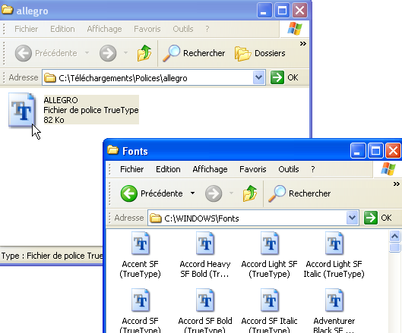The width and height of the screenshot is (402, 333).
Task: Open the Favoris menu in allegro window
Action: 147,29
